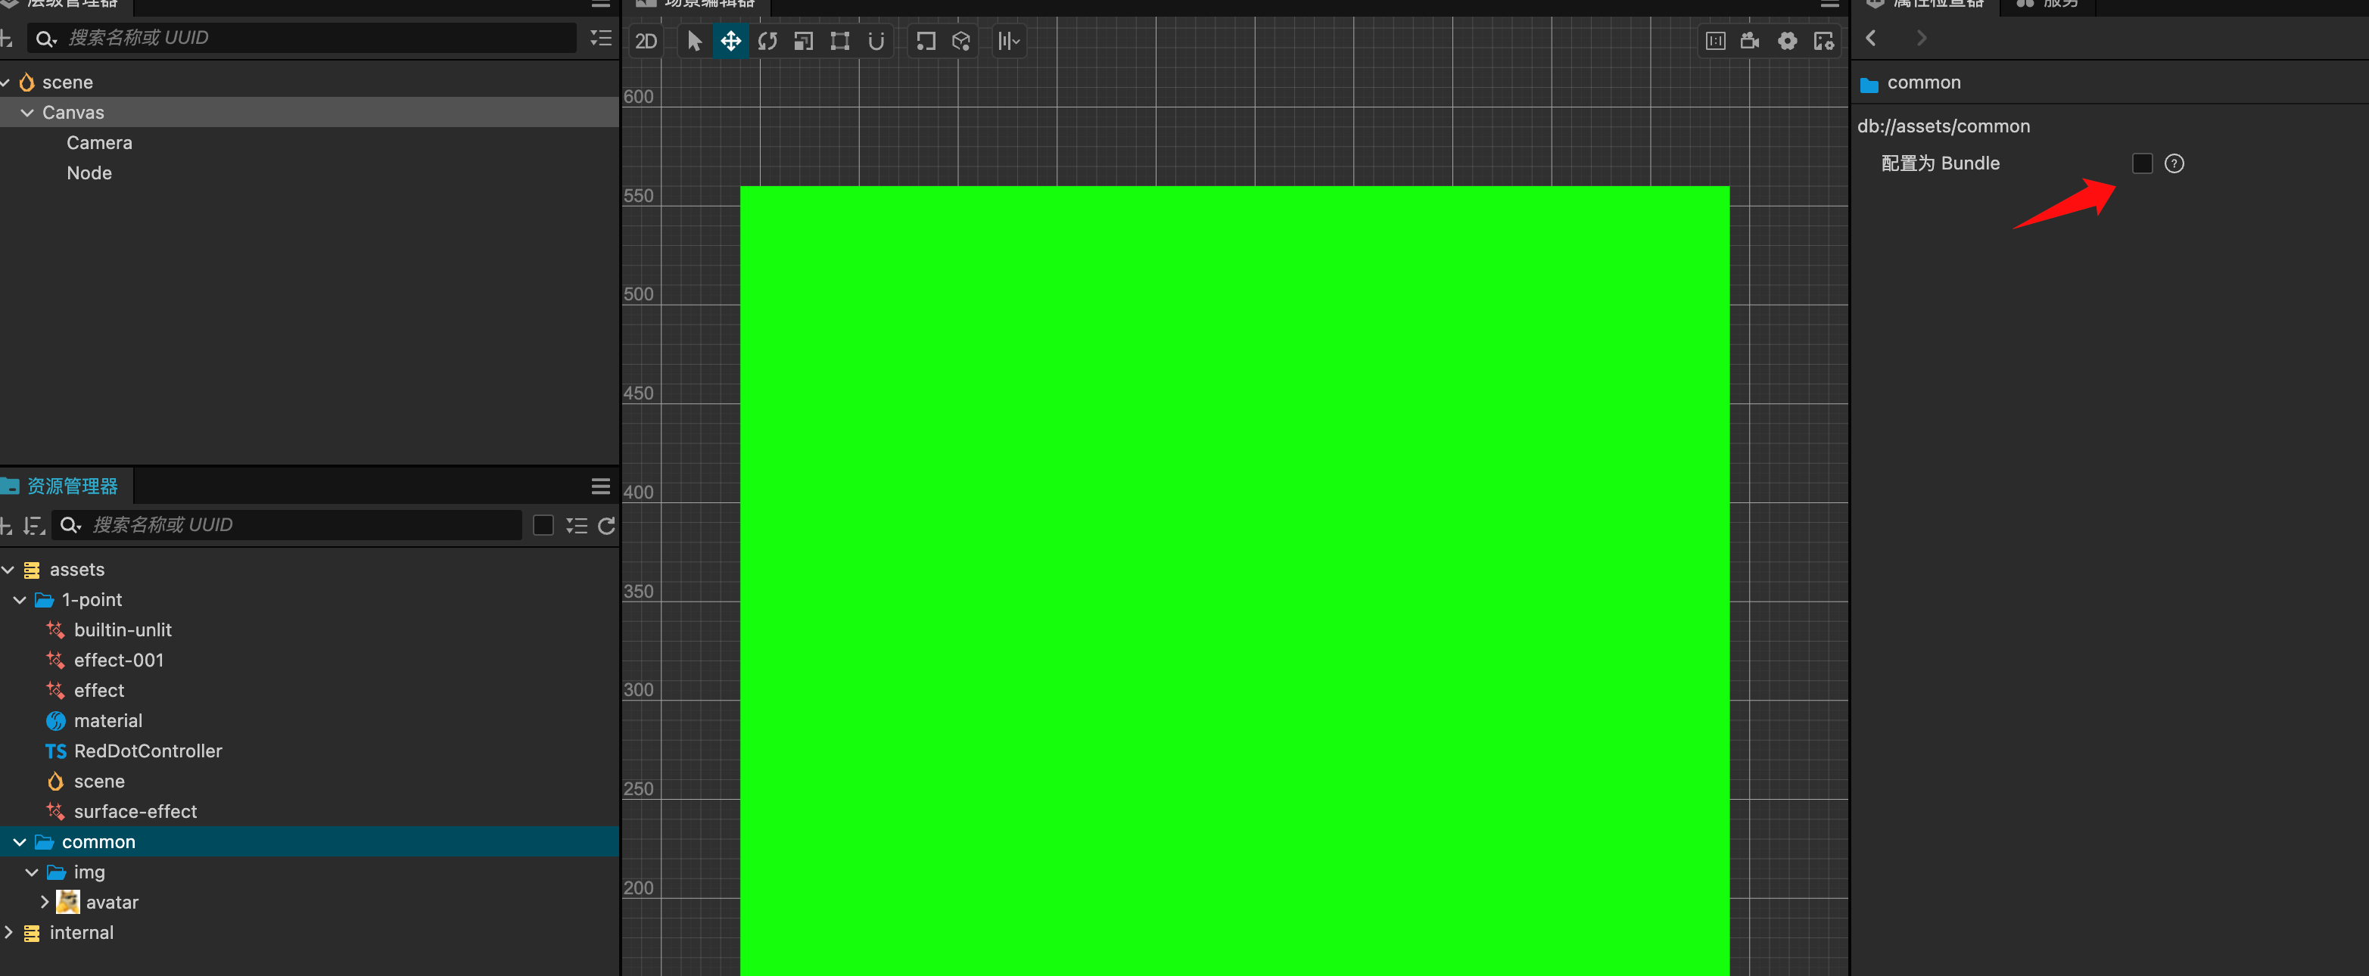This screenshot has height=976, width=2369.
Task: Collapse the Canvas node in hierarchy
Action: pyautogui.click(x=27, y=112)
